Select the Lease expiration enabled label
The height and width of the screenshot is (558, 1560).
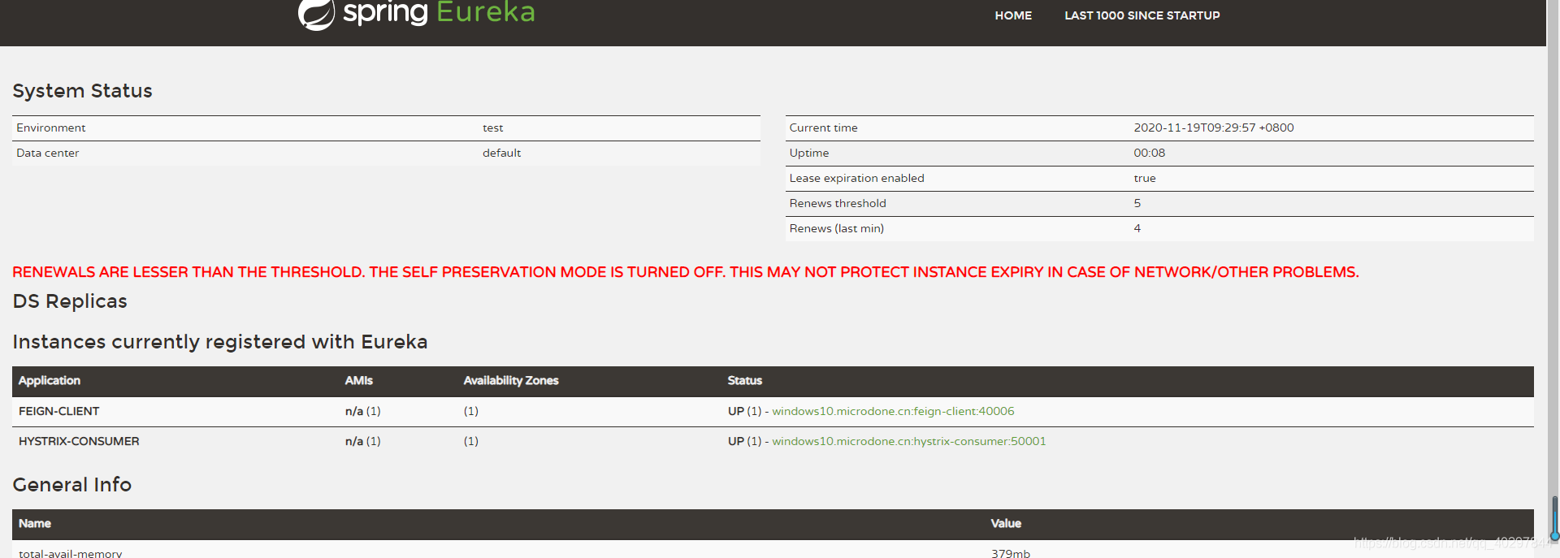click(856, 178)
